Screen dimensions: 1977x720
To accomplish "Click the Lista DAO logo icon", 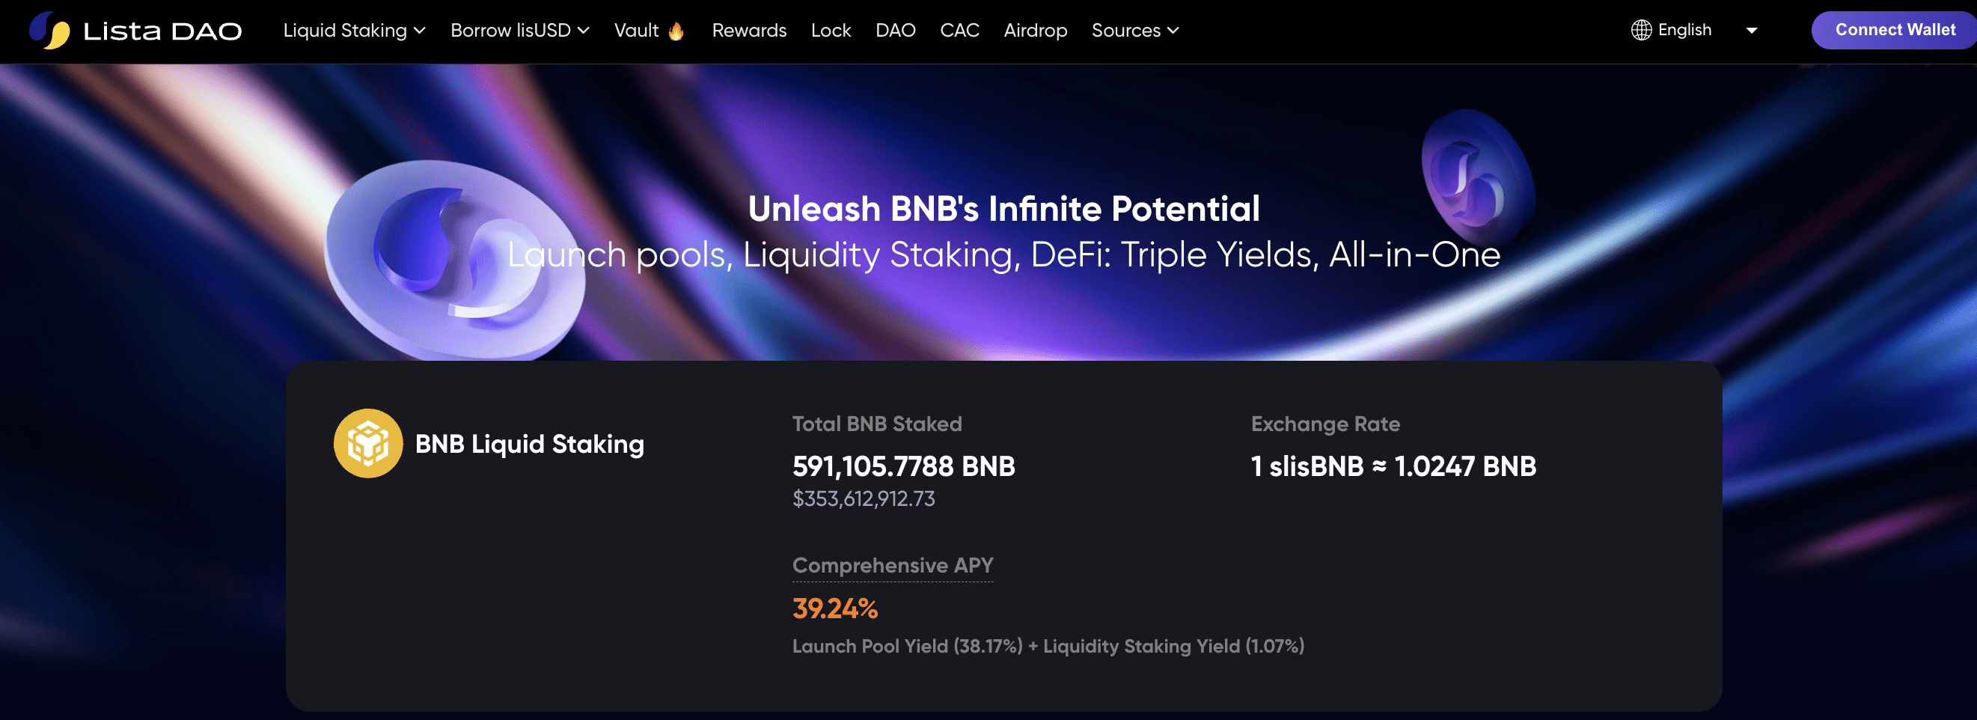I will 49,30.
